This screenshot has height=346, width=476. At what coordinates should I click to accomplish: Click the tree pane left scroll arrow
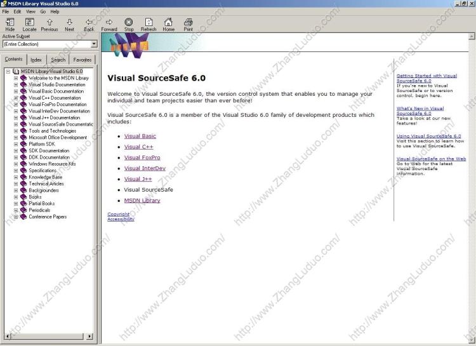point(7,336)
